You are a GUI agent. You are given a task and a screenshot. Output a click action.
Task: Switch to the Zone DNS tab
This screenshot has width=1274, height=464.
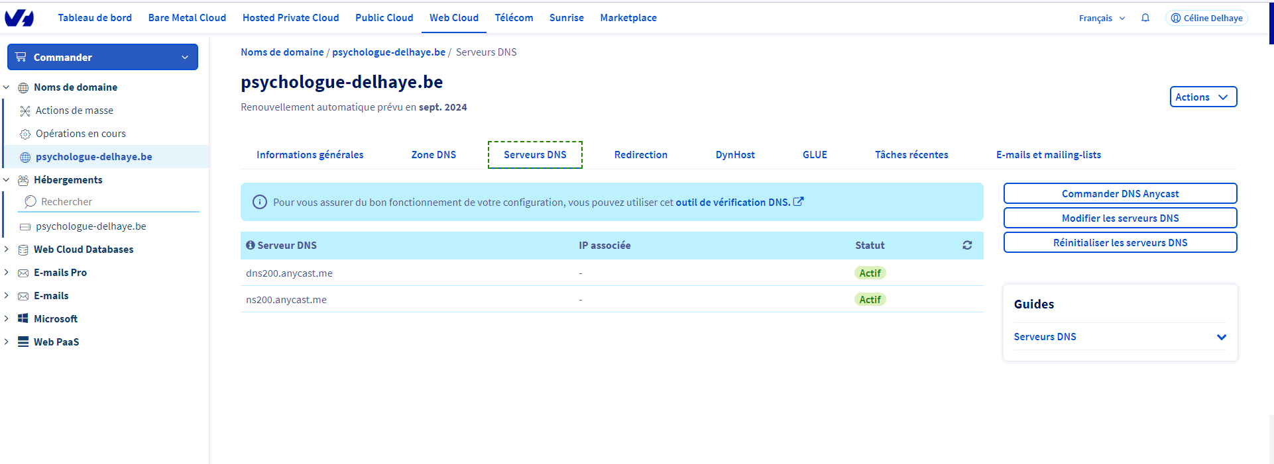pyautogui.click(x=434, y=155)
